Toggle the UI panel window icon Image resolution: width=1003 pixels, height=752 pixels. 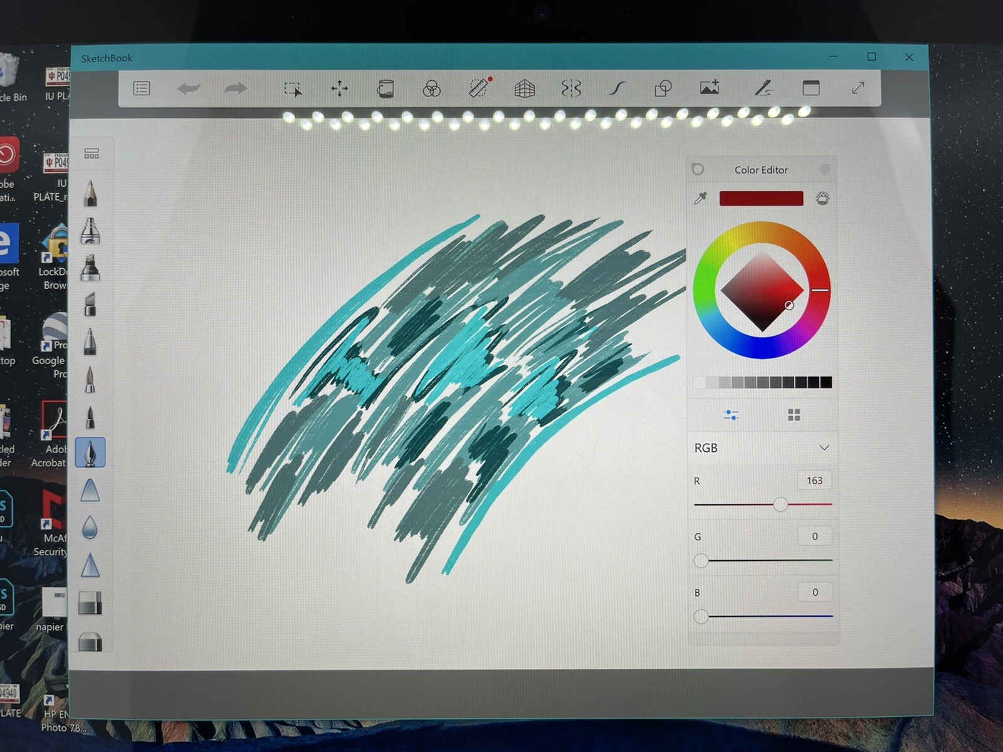[x=811, y=88]
